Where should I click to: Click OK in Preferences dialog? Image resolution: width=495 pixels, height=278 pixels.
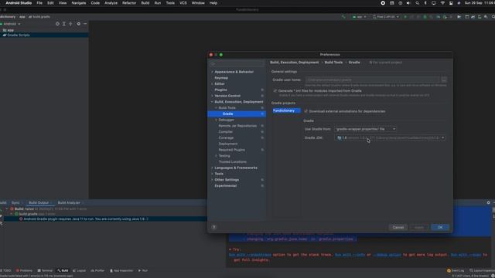coord(440,227)
